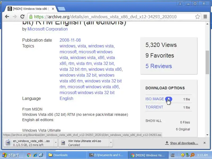212x159 pixels.
Task: Switch to the Downloads folder taskbar button
Action: 66,155
